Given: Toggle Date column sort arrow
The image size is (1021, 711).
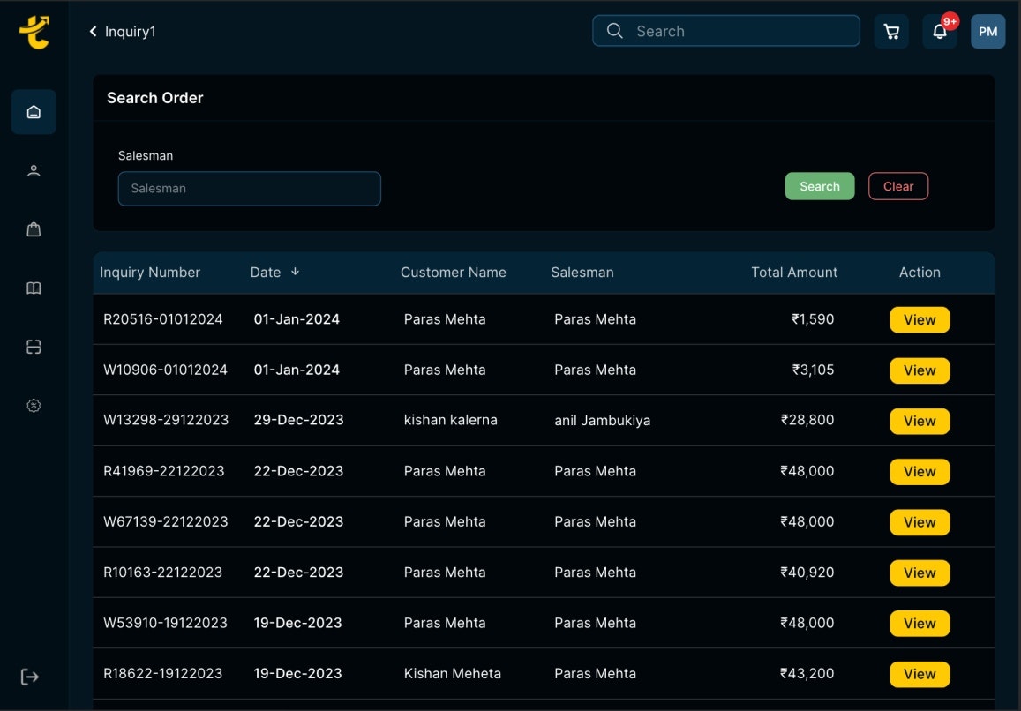Looking at the screenshot, I should click(295, 272).
